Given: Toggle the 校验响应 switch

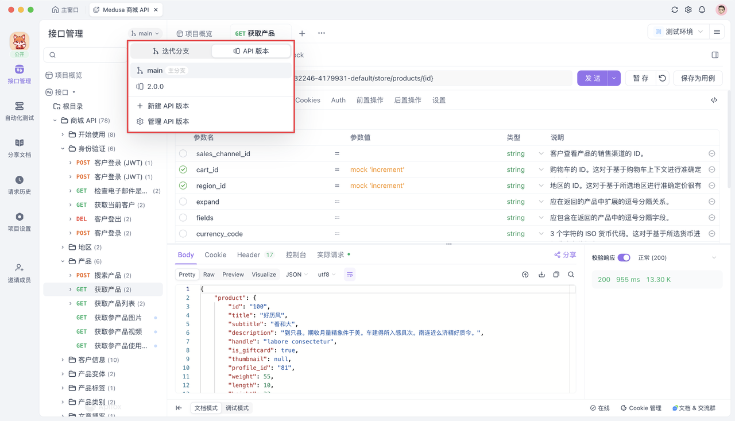Looking at the screenshot, I should tap(624, 258).
